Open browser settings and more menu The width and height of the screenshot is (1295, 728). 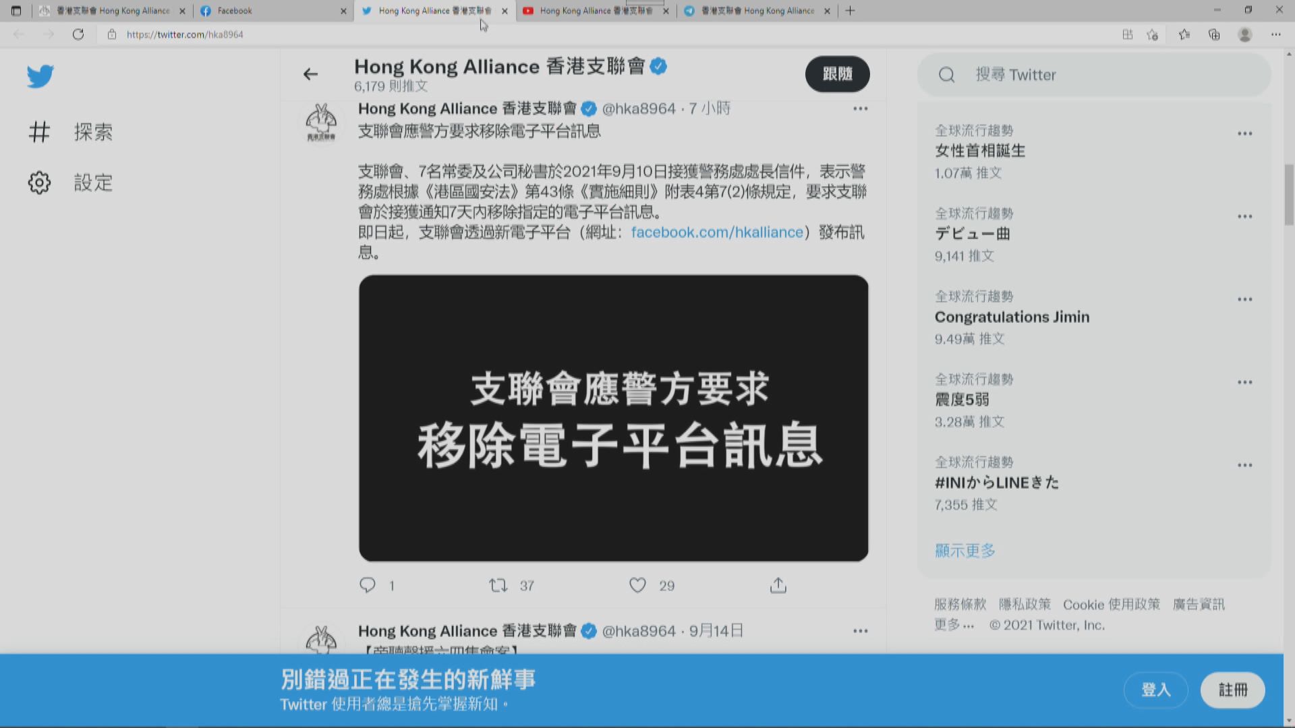pos(1275,34)
